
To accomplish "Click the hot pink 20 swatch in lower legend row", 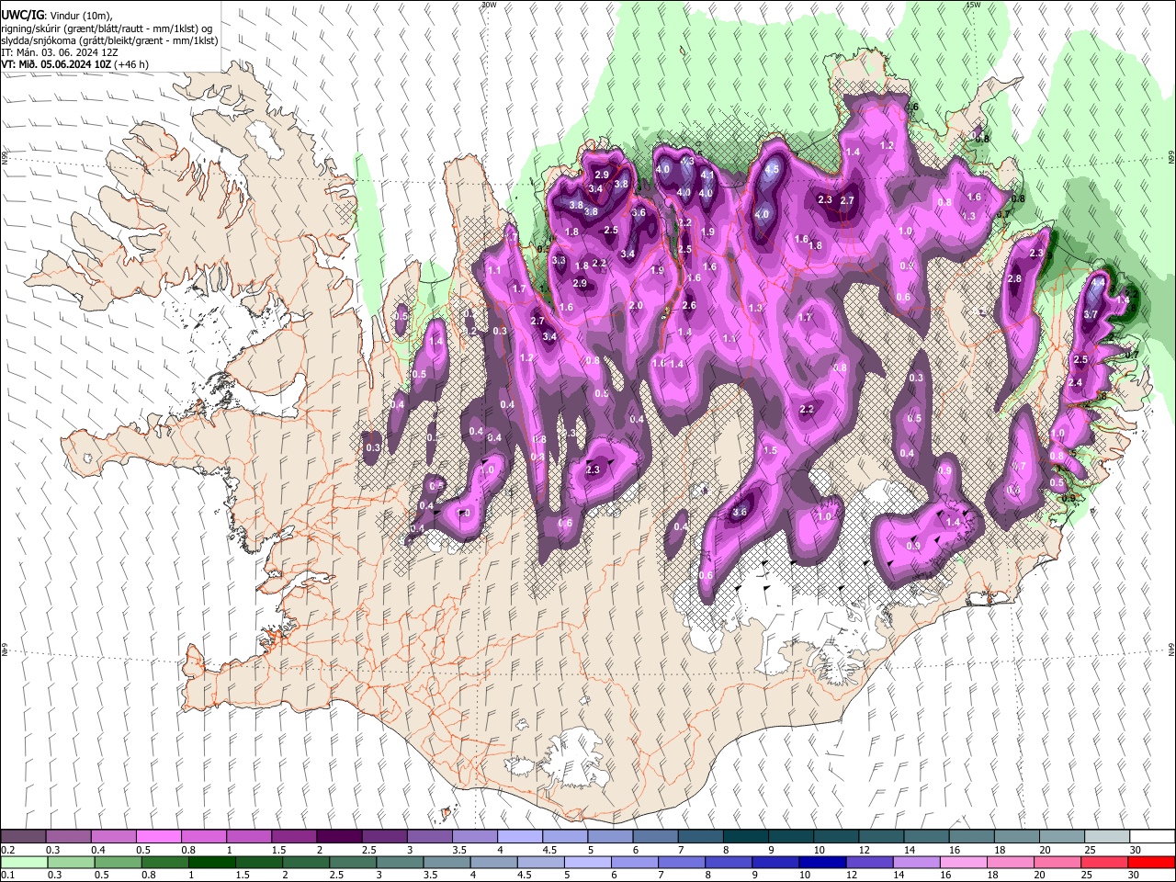I will (x=1057, y=862).
